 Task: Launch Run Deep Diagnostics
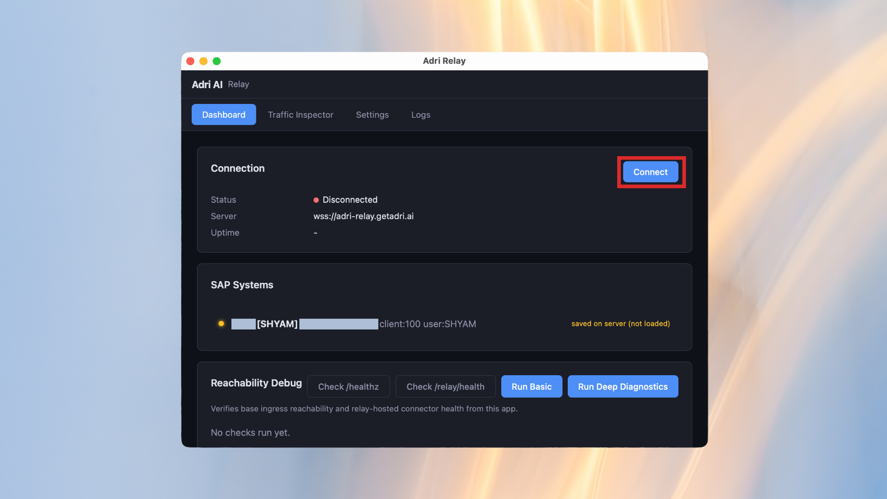623,386
